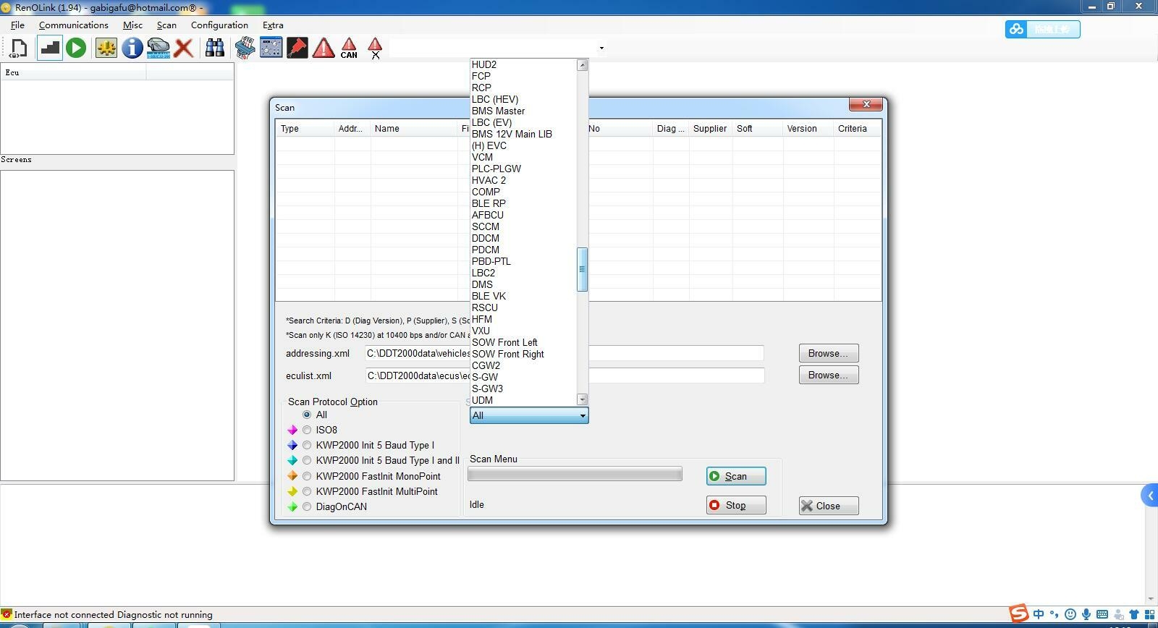Select the ISO8 protocol radio button
Image resolution: width=1158 pixels, height=628 pixels.
pyautogui.click(x=307, y=430)
